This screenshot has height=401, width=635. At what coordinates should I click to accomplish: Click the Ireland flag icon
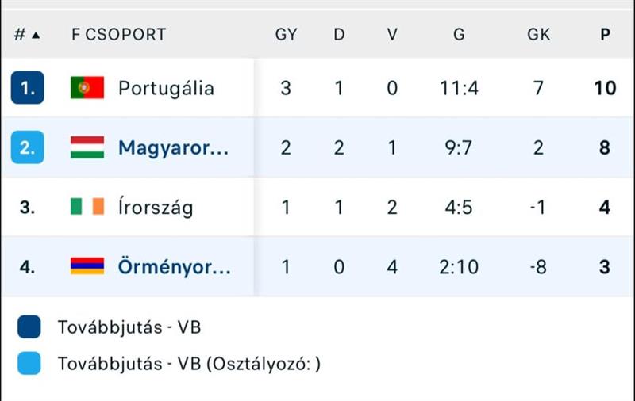click(87, 208)
